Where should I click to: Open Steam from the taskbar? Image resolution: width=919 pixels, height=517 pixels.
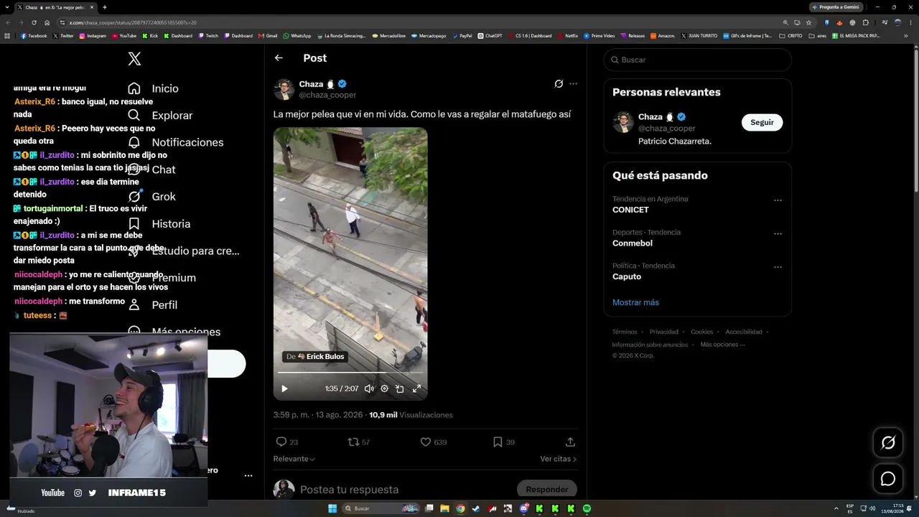tap(476, 508)
